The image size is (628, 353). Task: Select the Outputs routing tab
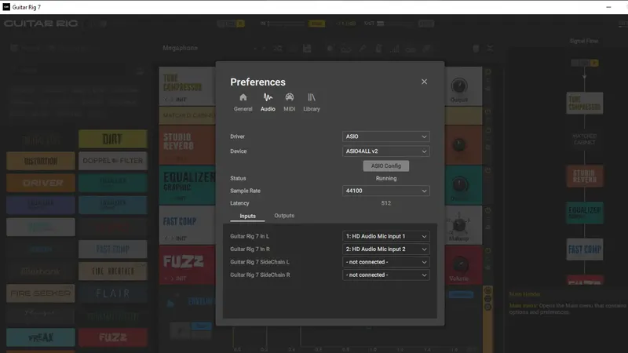284,216
